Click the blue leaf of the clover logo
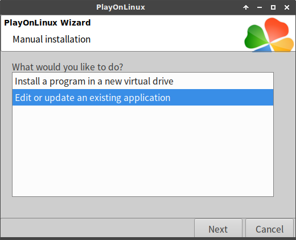 click(263, 48)
